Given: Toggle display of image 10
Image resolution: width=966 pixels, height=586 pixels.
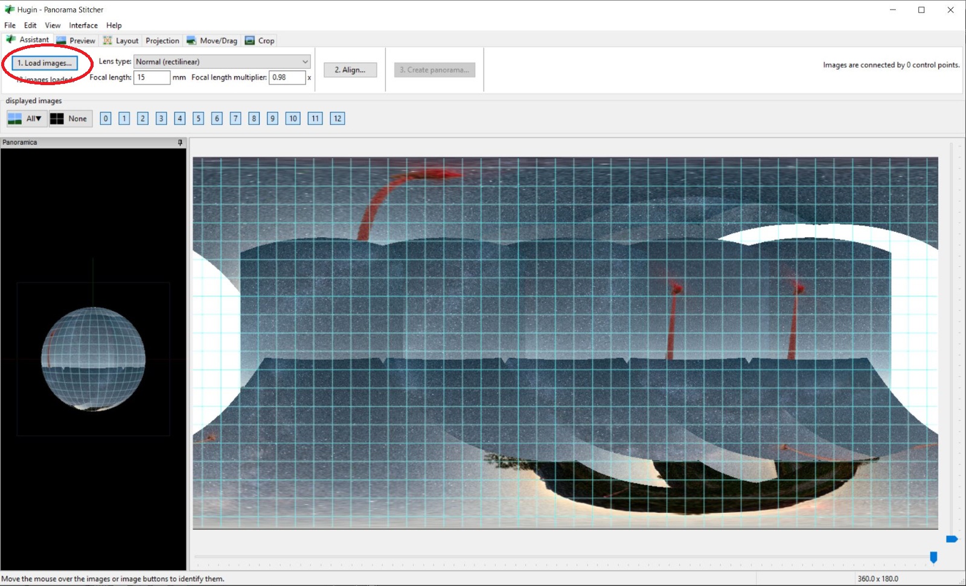Looking at the screenshot, I should pos(293,118).
